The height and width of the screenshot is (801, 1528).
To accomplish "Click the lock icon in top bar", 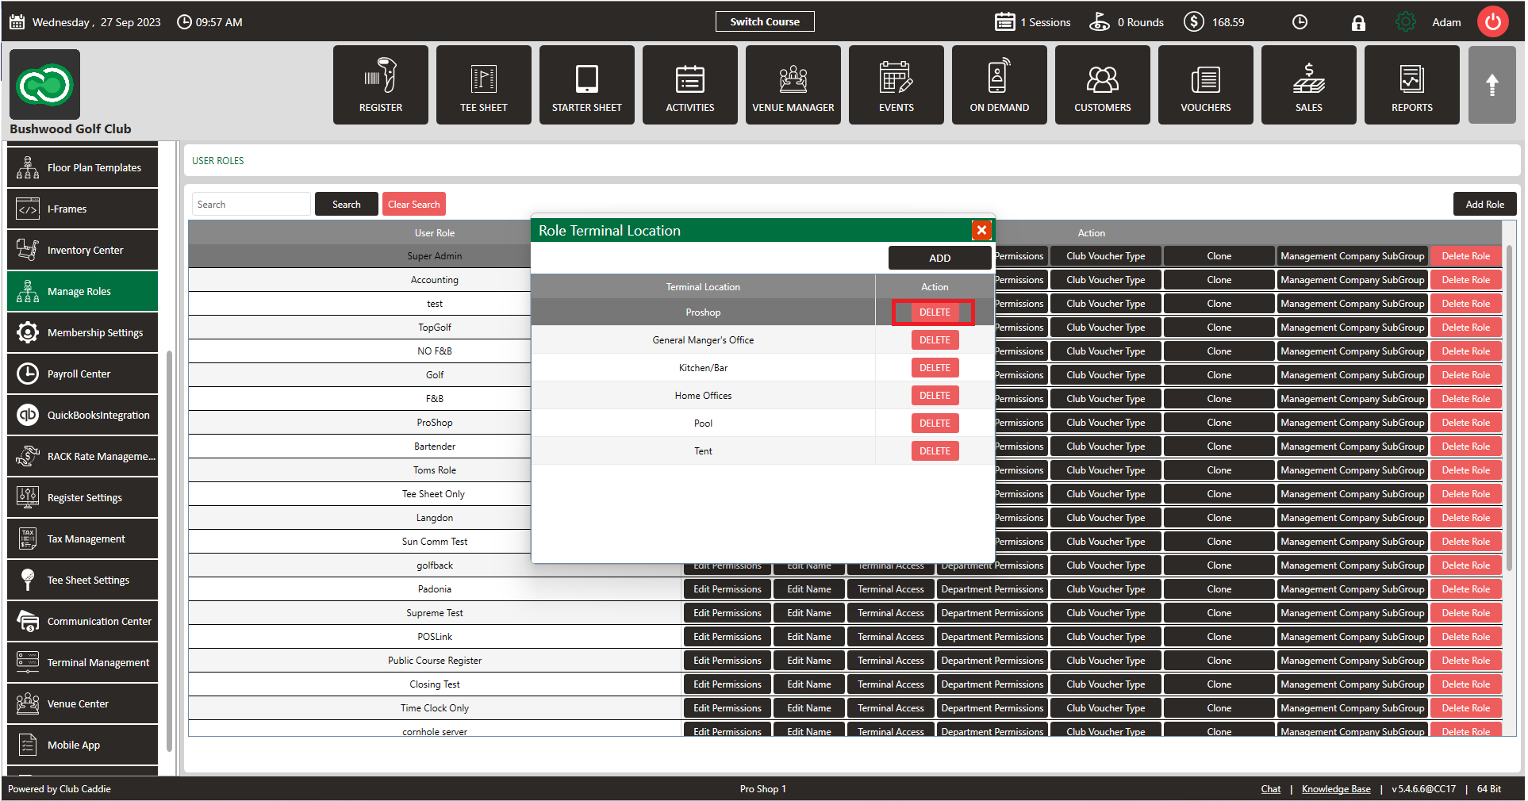I will point(1358,22).
